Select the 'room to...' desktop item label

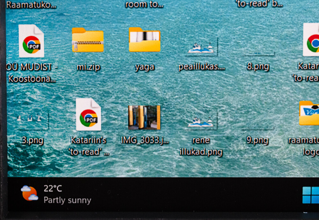coord(144,4)
